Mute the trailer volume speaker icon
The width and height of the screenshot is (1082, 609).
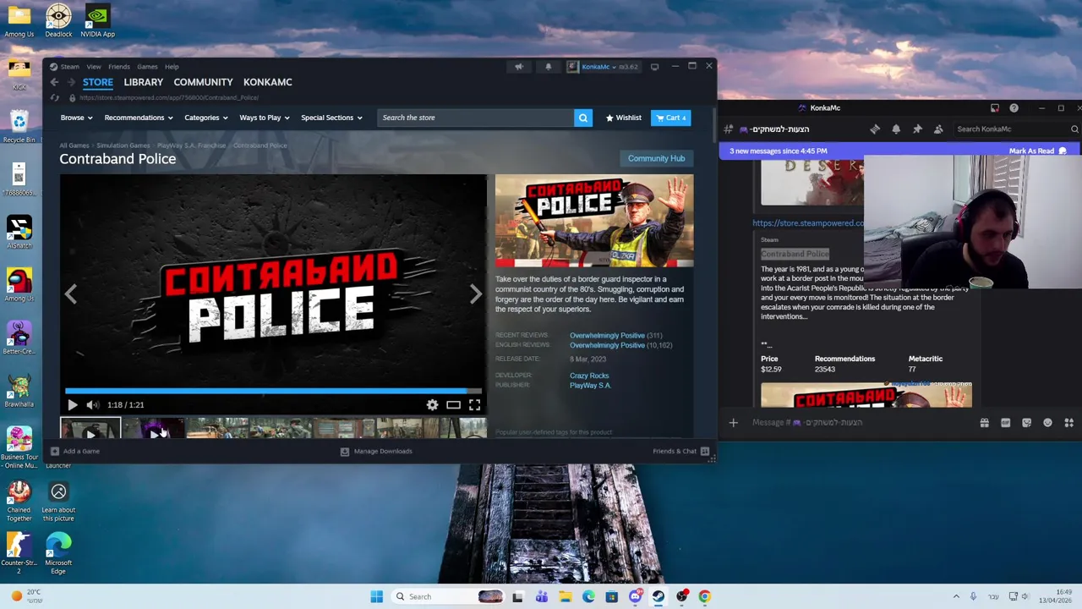[92, 405]
